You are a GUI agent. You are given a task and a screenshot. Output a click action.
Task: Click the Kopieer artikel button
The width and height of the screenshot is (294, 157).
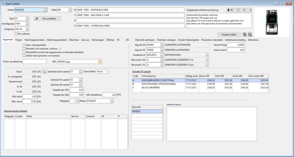pyautogui.click(x=229, y=34)
